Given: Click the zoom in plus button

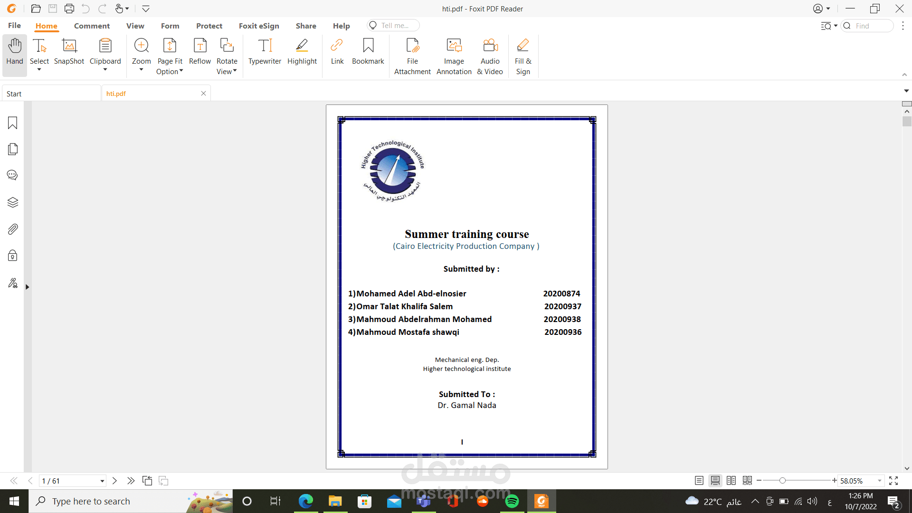Looking at the screenshot, I should click(x=834, y=481).
